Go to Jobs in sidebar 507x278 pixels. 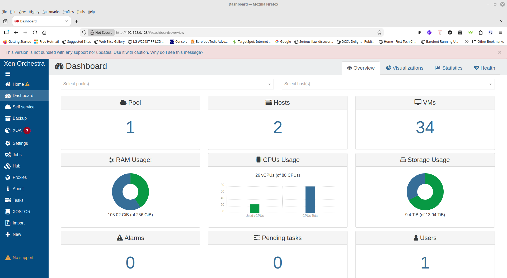17,155
